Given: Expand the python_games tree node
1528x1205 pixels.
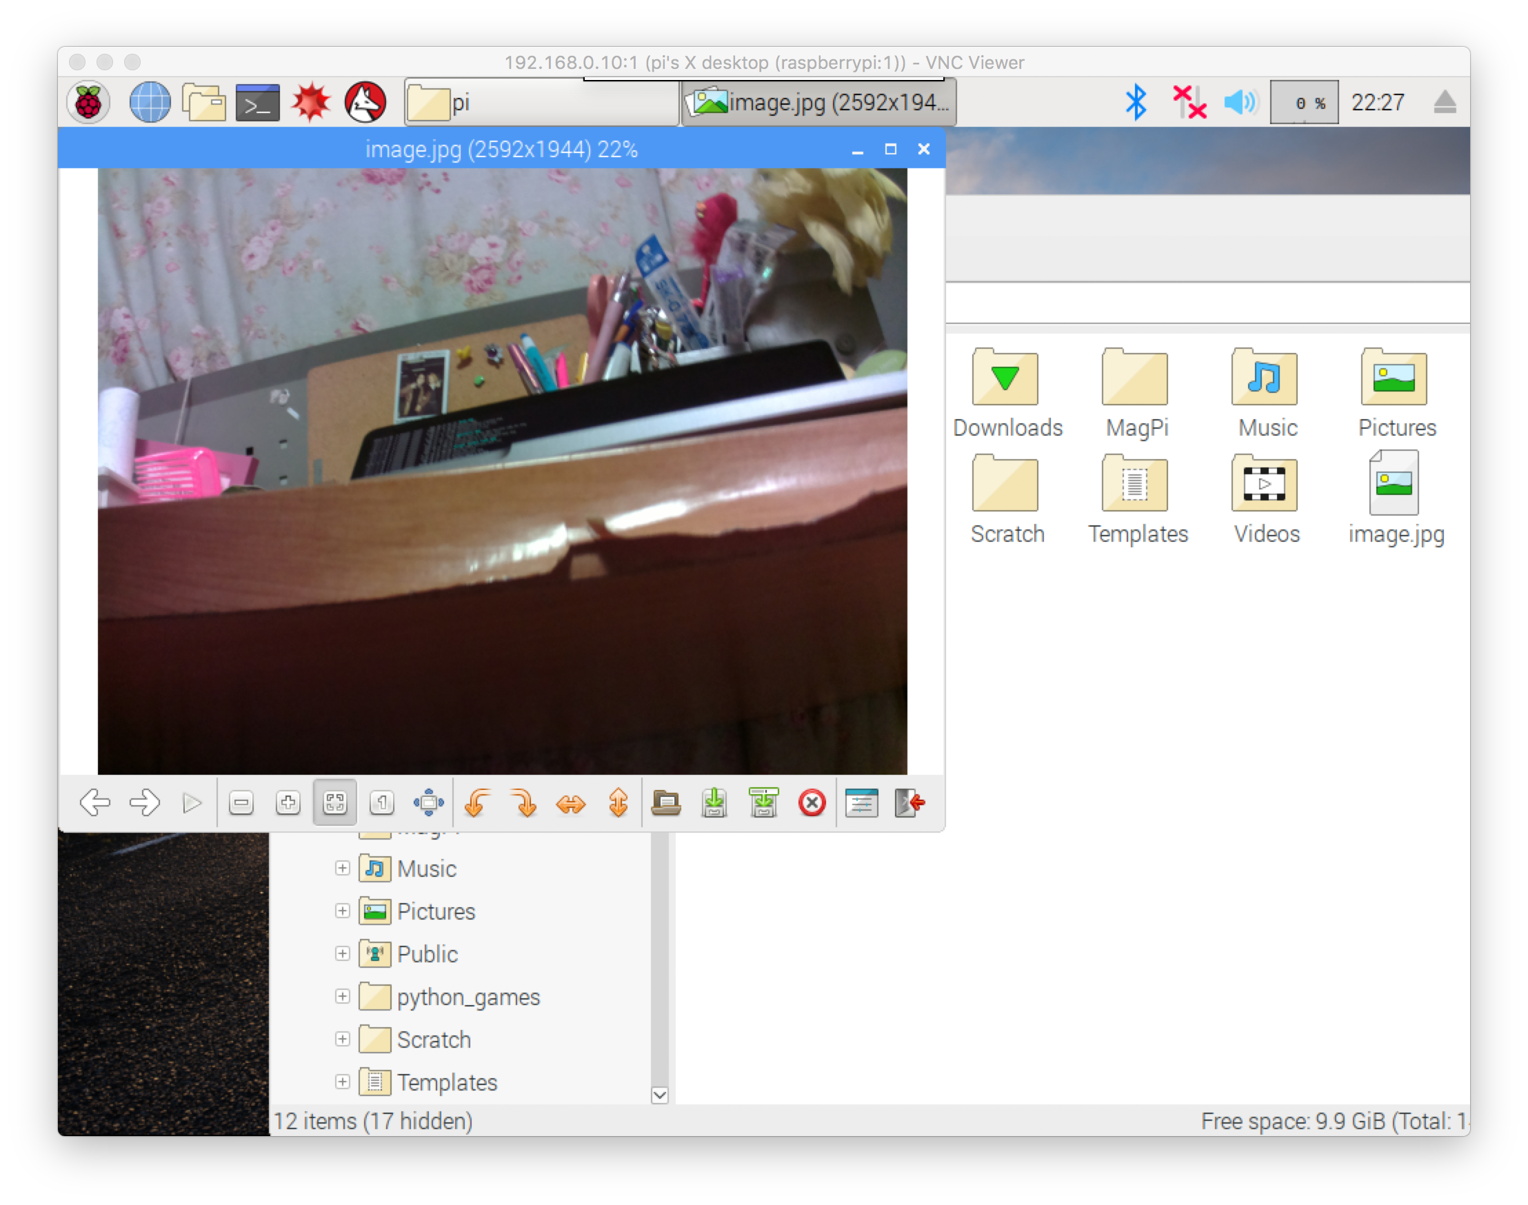Looking at the screenshot, I should (342, 996).
